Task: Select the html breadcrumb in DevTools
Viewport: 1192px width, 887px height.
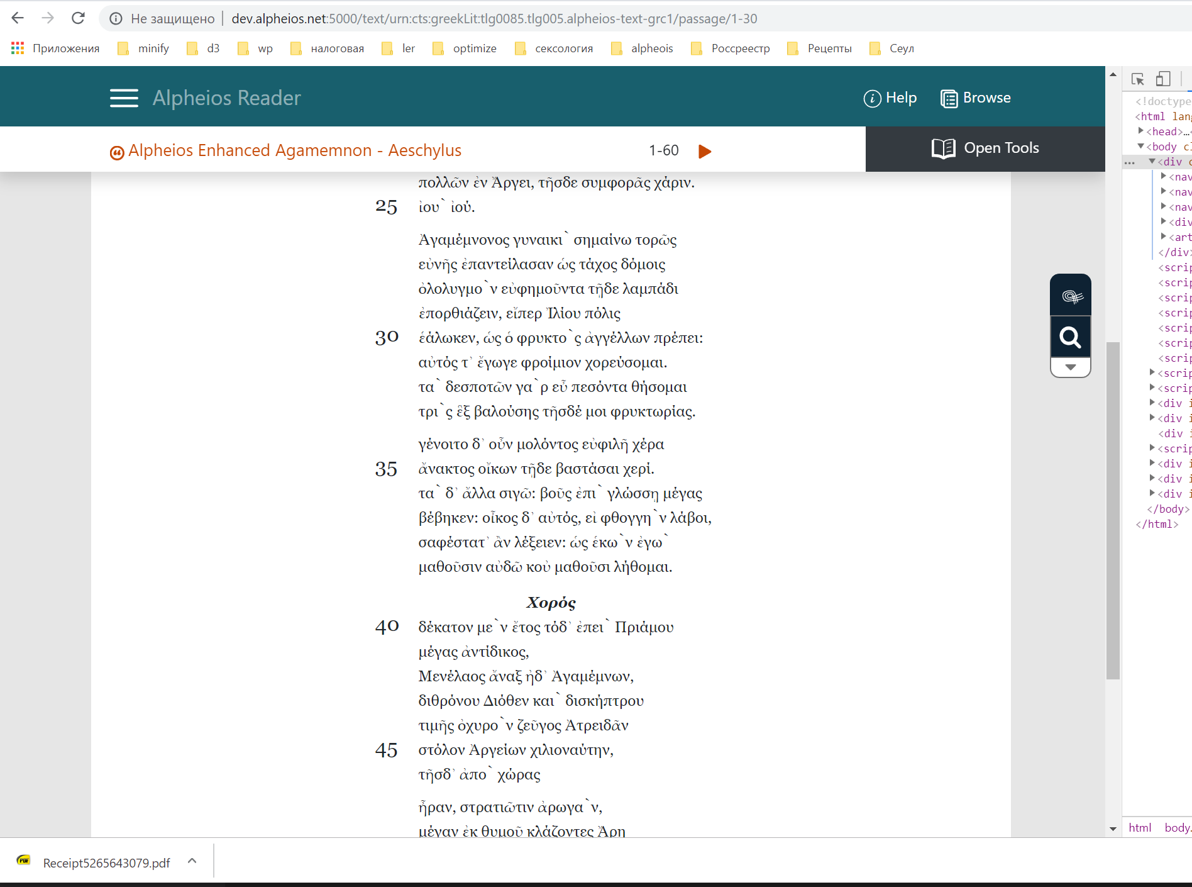Action: [x=1139, y=827]
